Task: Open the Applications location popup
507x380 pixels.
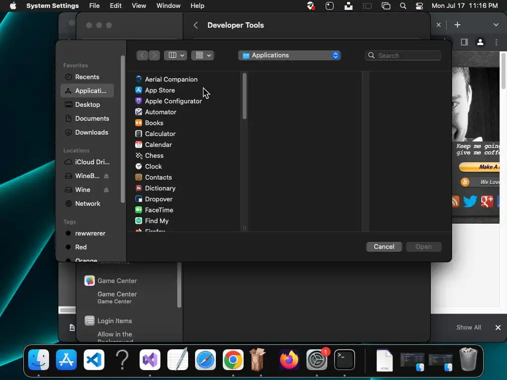Action: pyautogui.click(x=289, y=55)
